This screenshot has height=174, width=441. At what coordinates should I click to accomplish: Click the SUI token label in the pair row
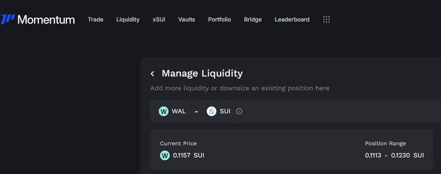[225, 111]
